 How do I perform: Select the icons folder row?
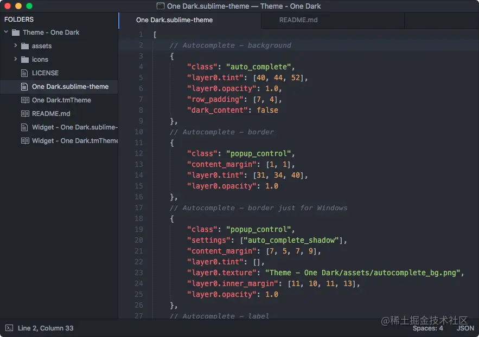(x=59, y=60)
